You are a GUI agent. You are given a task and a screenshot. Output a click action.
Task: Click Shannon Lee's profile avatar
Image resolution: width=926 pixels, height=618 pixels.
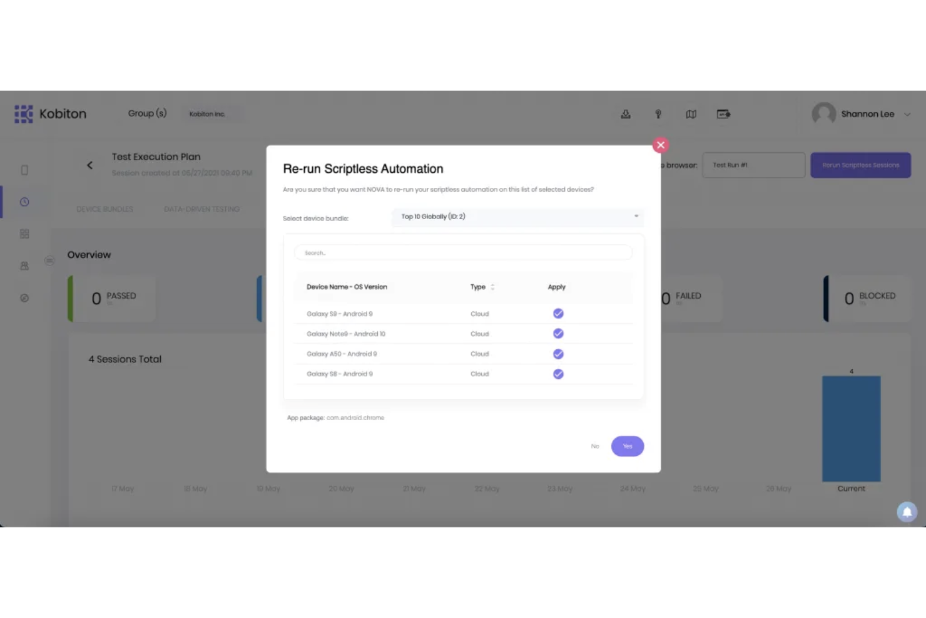click(823, 114)
